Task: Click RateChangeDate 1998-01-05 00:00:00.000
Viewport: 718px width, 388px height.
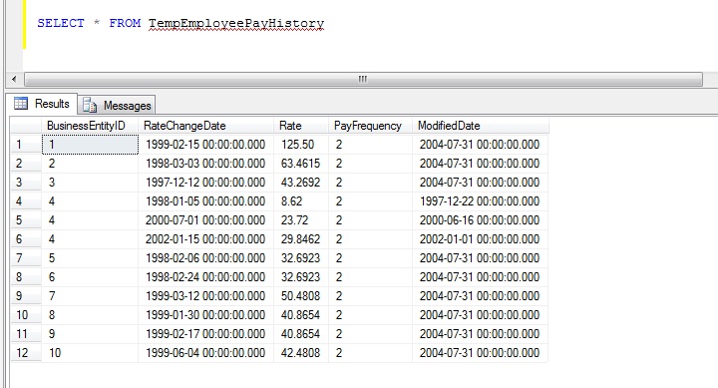Action: [206, 201]
